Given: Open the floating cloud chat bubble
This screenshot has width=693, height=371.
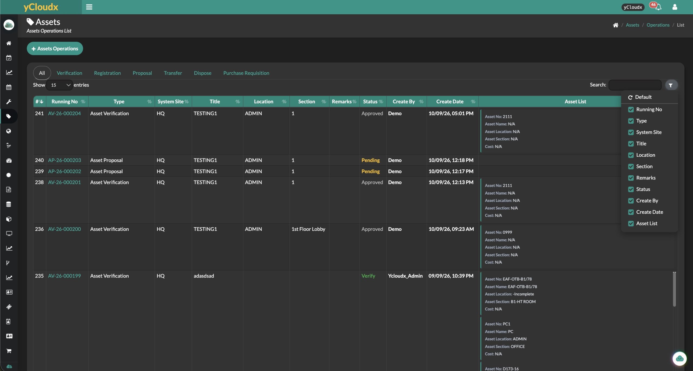Looking at the screenshot, I should pyautogui.click(x=679, y=359).
